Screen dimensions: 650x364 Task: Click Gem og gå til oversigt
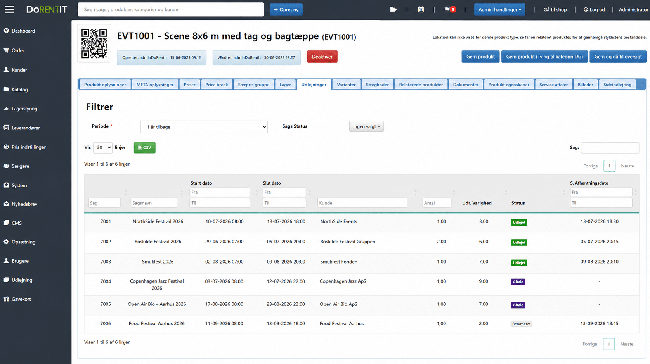(618, 57)
